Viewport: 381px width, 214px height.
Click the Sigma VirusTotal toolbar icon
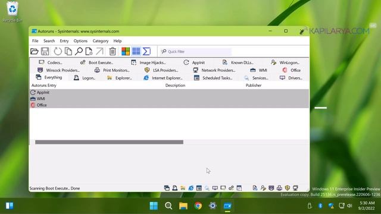(146, 51)
